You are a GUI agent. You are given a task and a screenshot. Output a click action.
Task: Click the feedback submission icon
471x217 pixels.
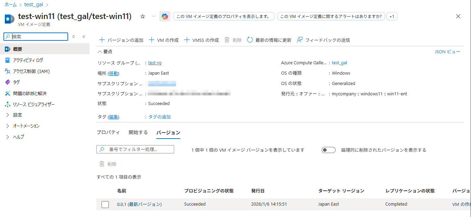pos(300,40)
